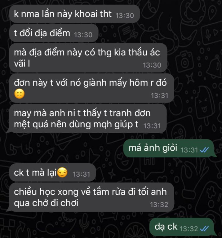Image resolution: width=222 pixels, height=238 pixels.
Task: Tap the 13:31 timestamp after 'giúp t'
Action: (x=152, y=126)
